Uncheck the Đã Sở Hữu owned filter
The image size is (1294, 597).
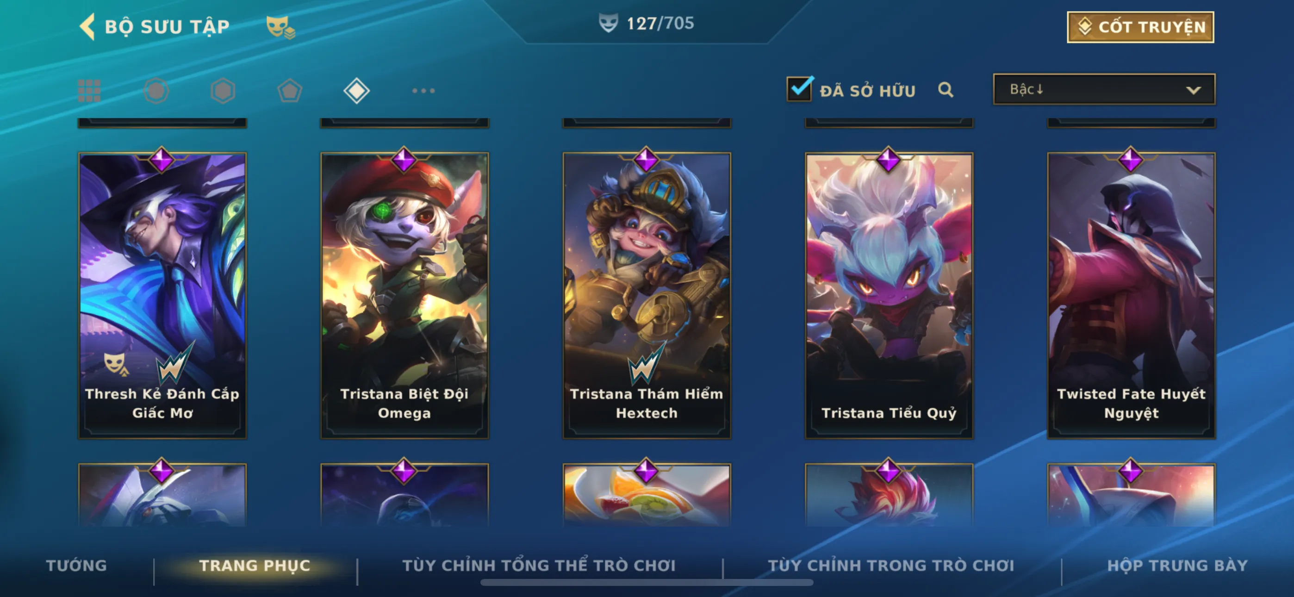click(799, 89)
